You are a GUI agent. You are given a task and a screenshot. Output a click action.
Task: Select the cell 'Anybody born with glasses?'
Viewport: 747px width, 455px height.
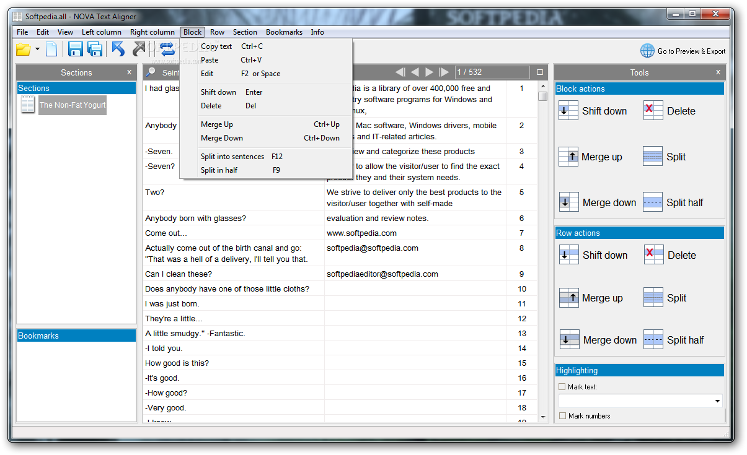233,218
